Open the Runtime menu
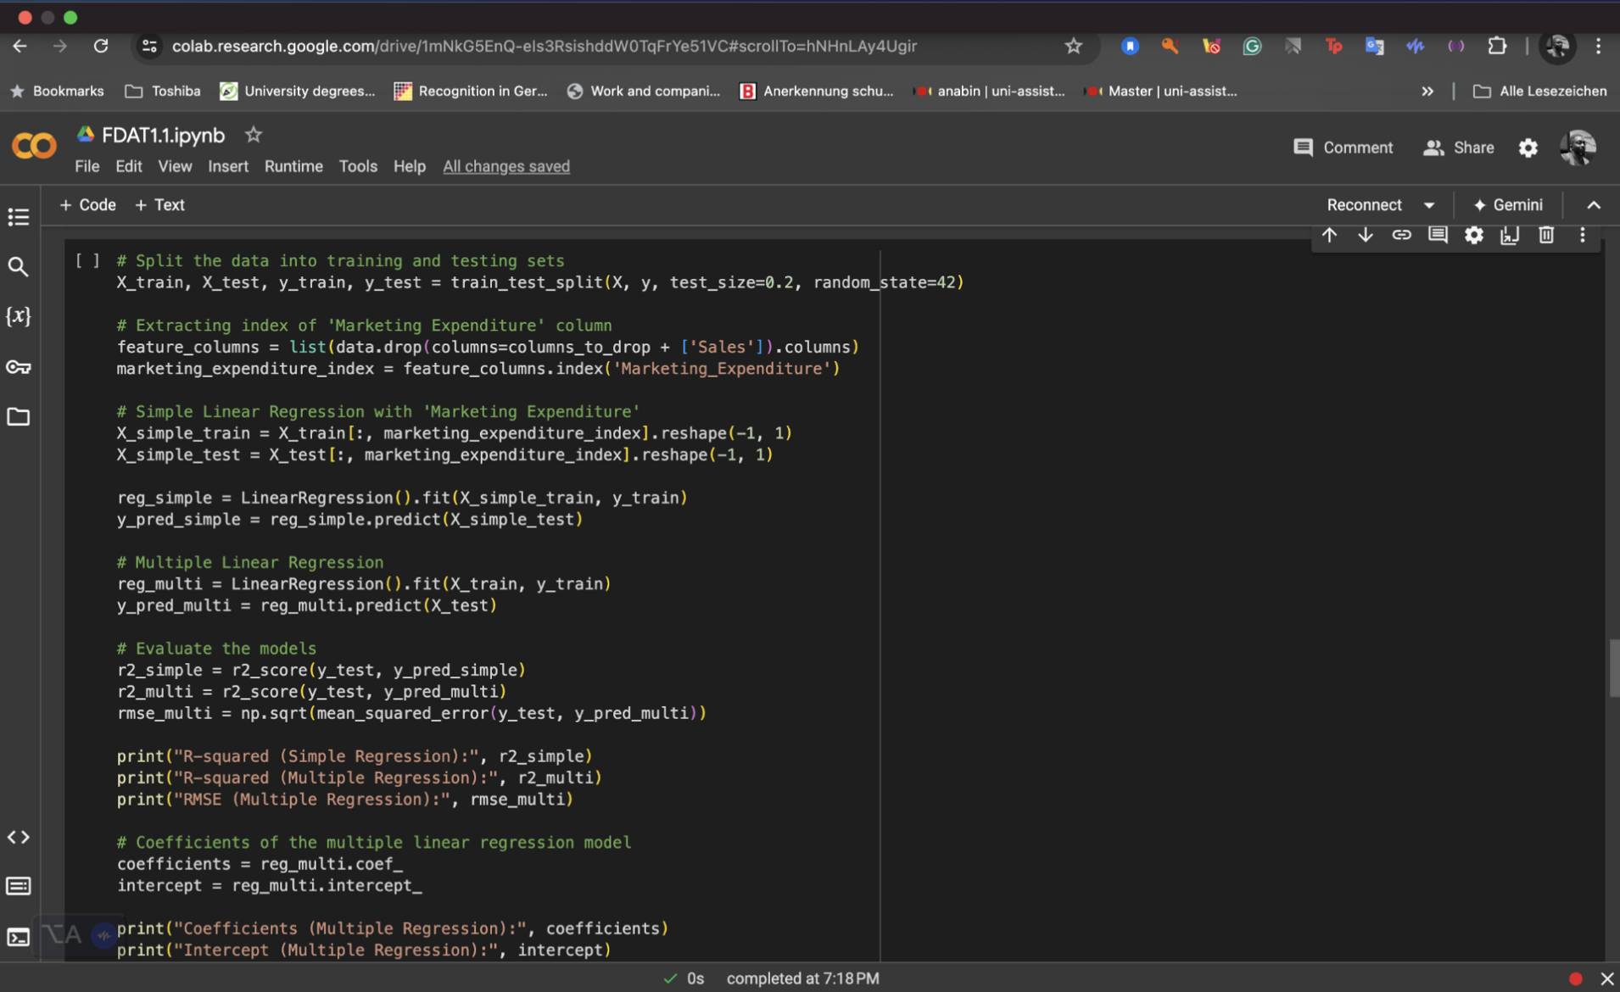This screenshot has height=992, width=1620. tap(293, 166)
